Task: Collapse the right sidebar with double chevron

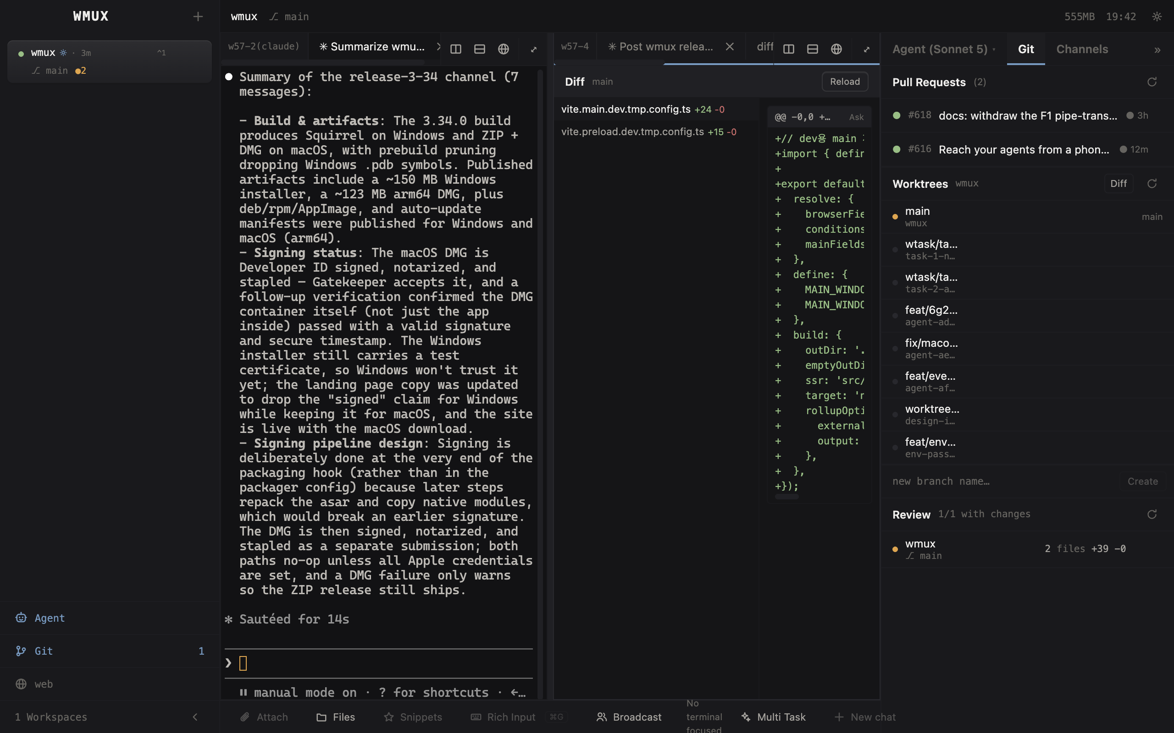Action: tap(1157, 49)
